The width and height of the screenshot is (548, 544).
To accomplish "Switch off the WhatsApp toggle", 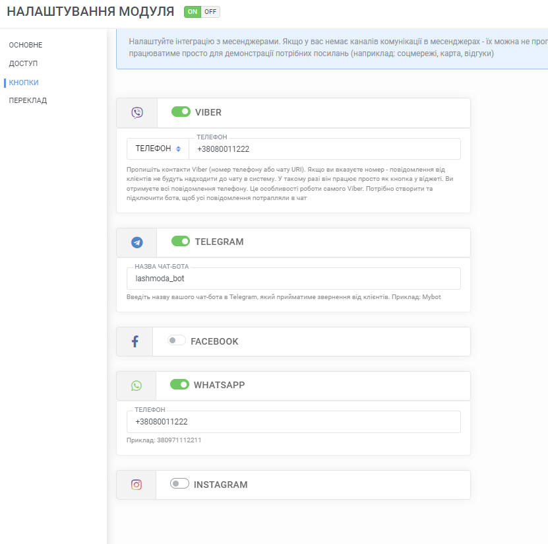I will pos(179,384).
